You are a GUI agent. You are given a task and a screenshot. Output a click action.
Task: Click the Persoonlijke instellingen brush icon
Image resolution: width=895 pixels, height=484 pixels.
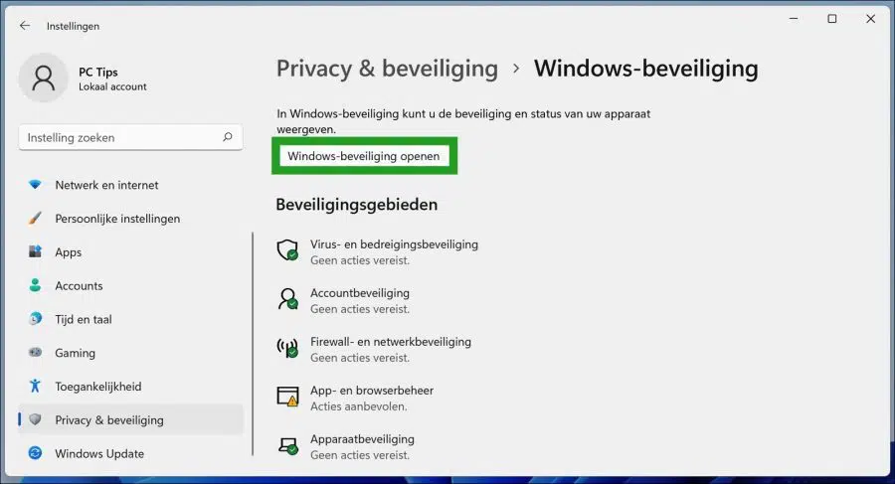click(35, 218)
